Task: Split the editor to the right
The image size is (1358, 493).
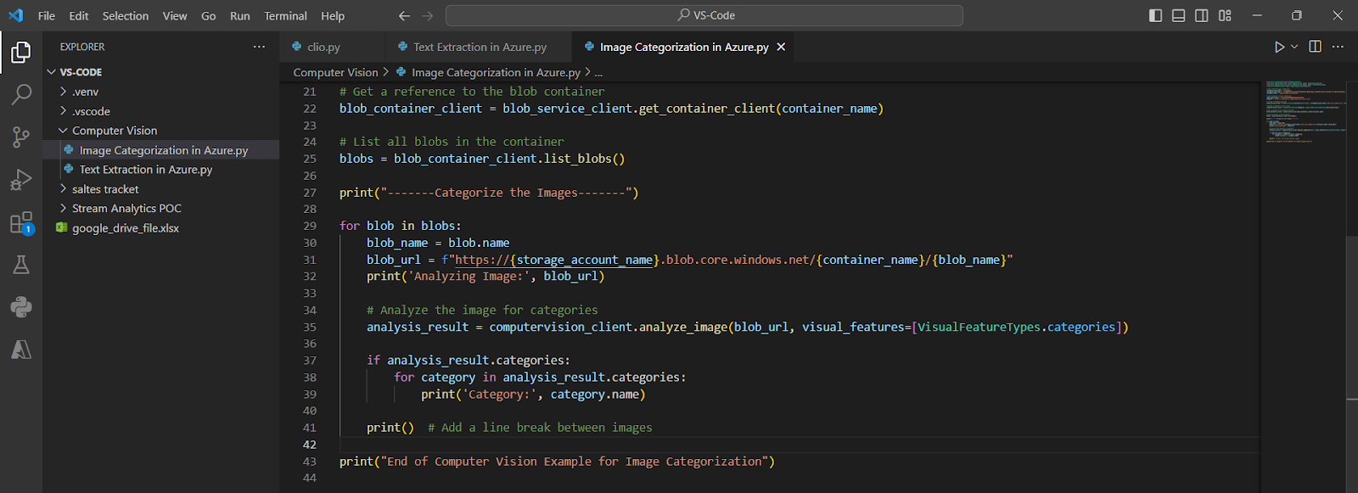Action: coord(1316,47)
